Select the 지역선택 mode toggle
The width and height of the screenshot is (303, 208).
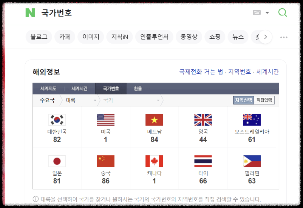[x=243, y=100]
